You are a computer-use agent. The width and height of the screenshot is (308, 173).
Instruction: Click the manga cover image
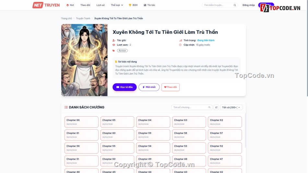pos(85,60)
